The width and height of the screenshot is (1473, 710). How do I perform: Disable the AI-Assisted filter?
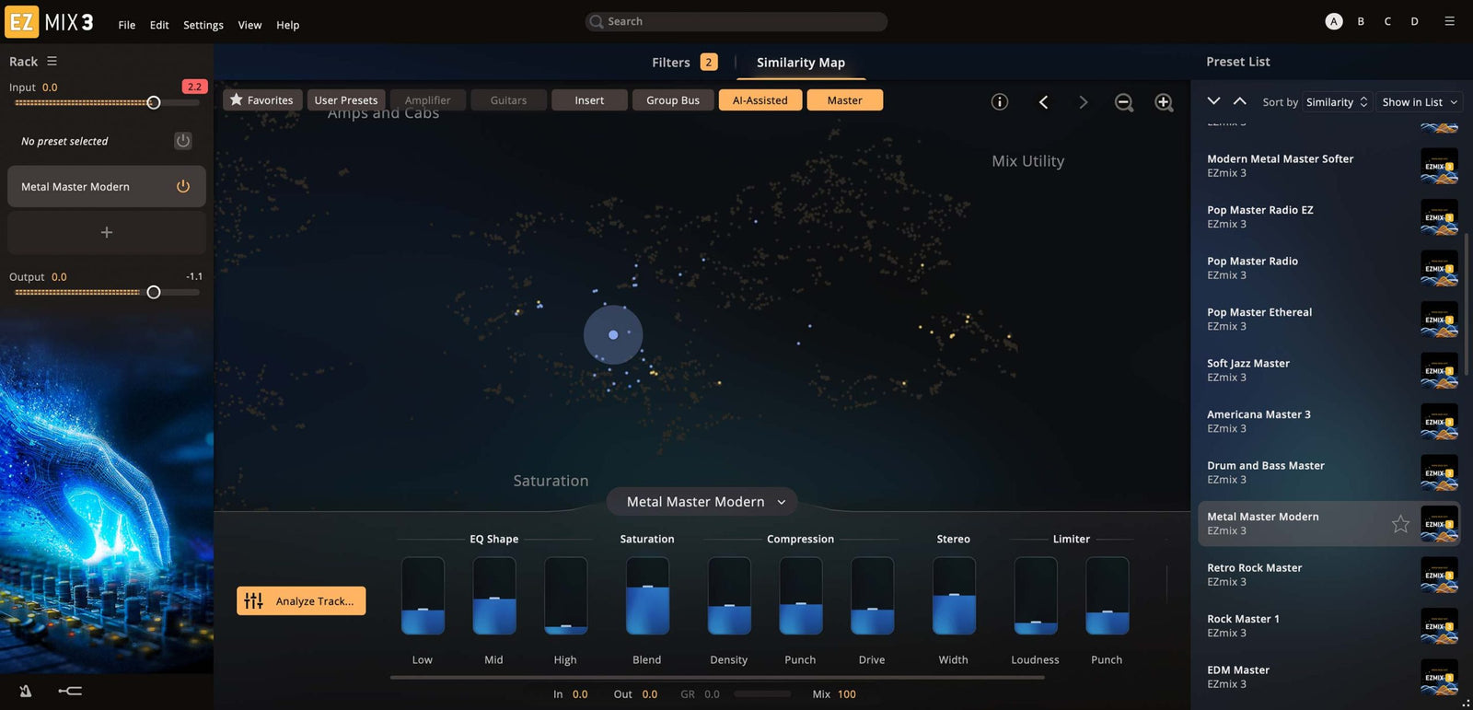coord(760,99)
